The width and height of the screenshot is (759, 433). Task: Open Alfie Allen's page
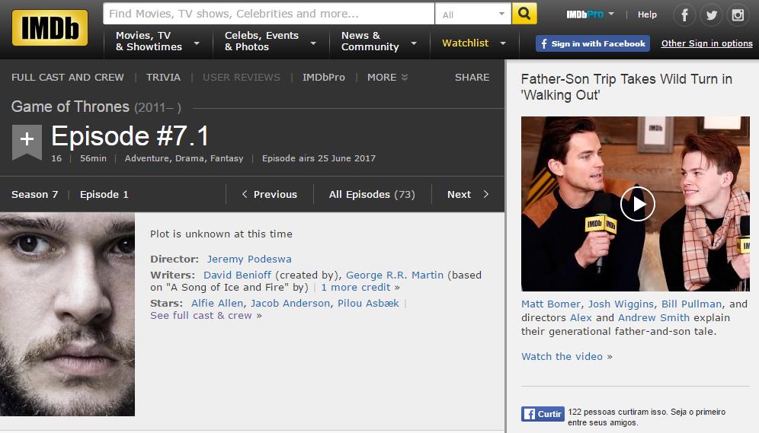[217, 303]
